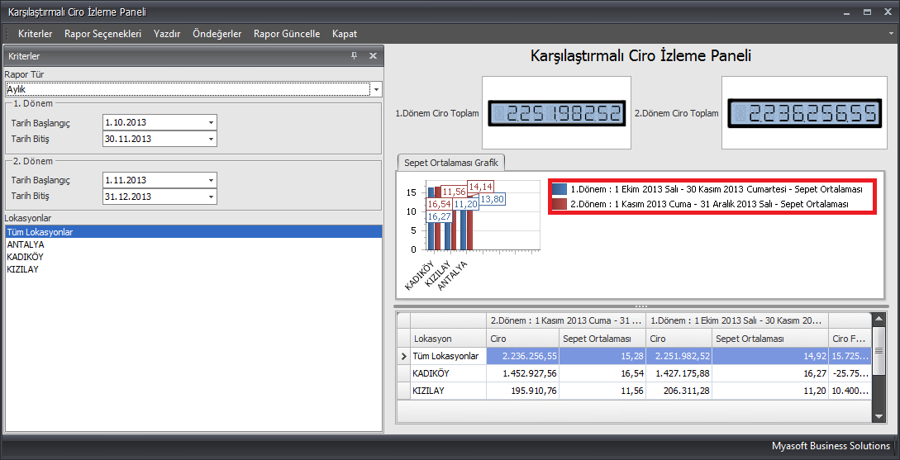Click the 1.Dönem Sepet Ortalaması legend text
This screenshot has width=900, height=460.
click(717, 188)
